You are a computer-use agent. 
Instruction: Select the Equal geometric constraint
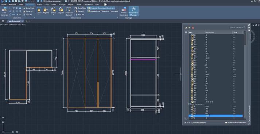[x=20, y=15]
